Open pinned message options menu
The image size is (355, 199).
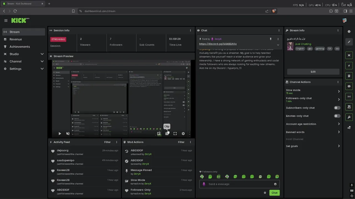[278, 39]
